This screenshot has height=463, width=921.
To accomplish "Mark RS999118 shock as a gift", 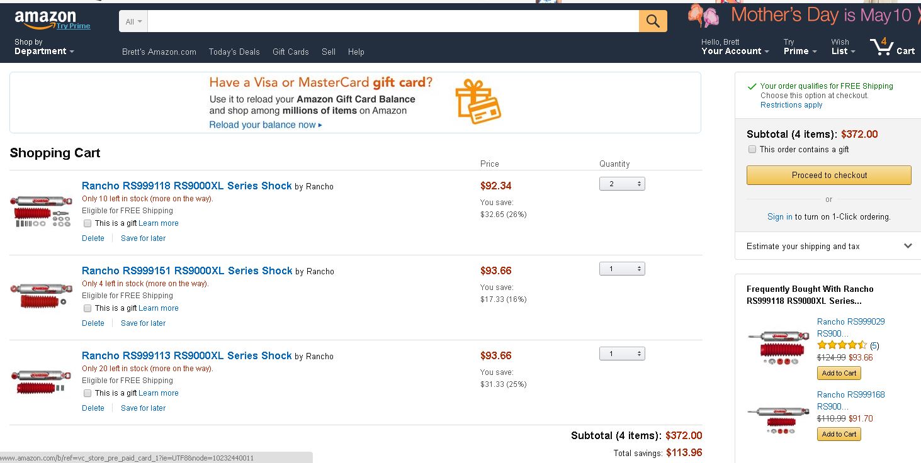I will [x=88, y=223].
